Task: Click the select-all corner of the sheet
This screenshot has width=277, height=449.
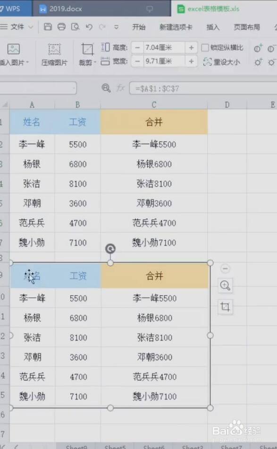Action: pos(5,104)
